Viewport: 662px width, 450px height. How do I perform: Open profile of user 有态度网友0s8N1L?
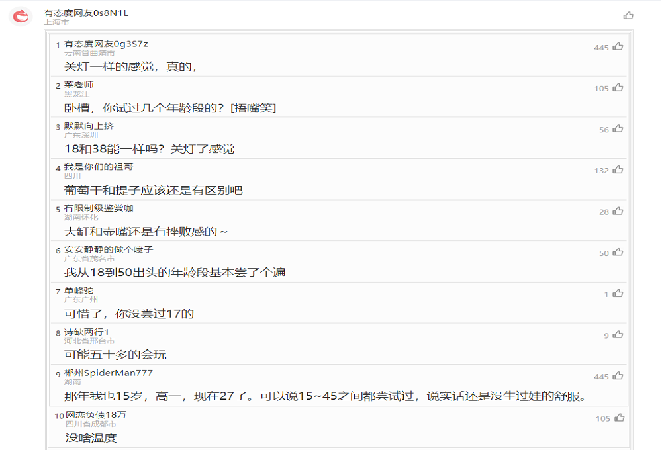pos(85,13)
